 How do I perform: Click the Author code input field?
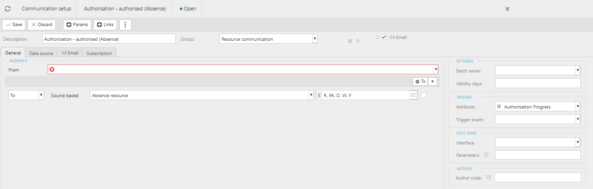(538, 177)
